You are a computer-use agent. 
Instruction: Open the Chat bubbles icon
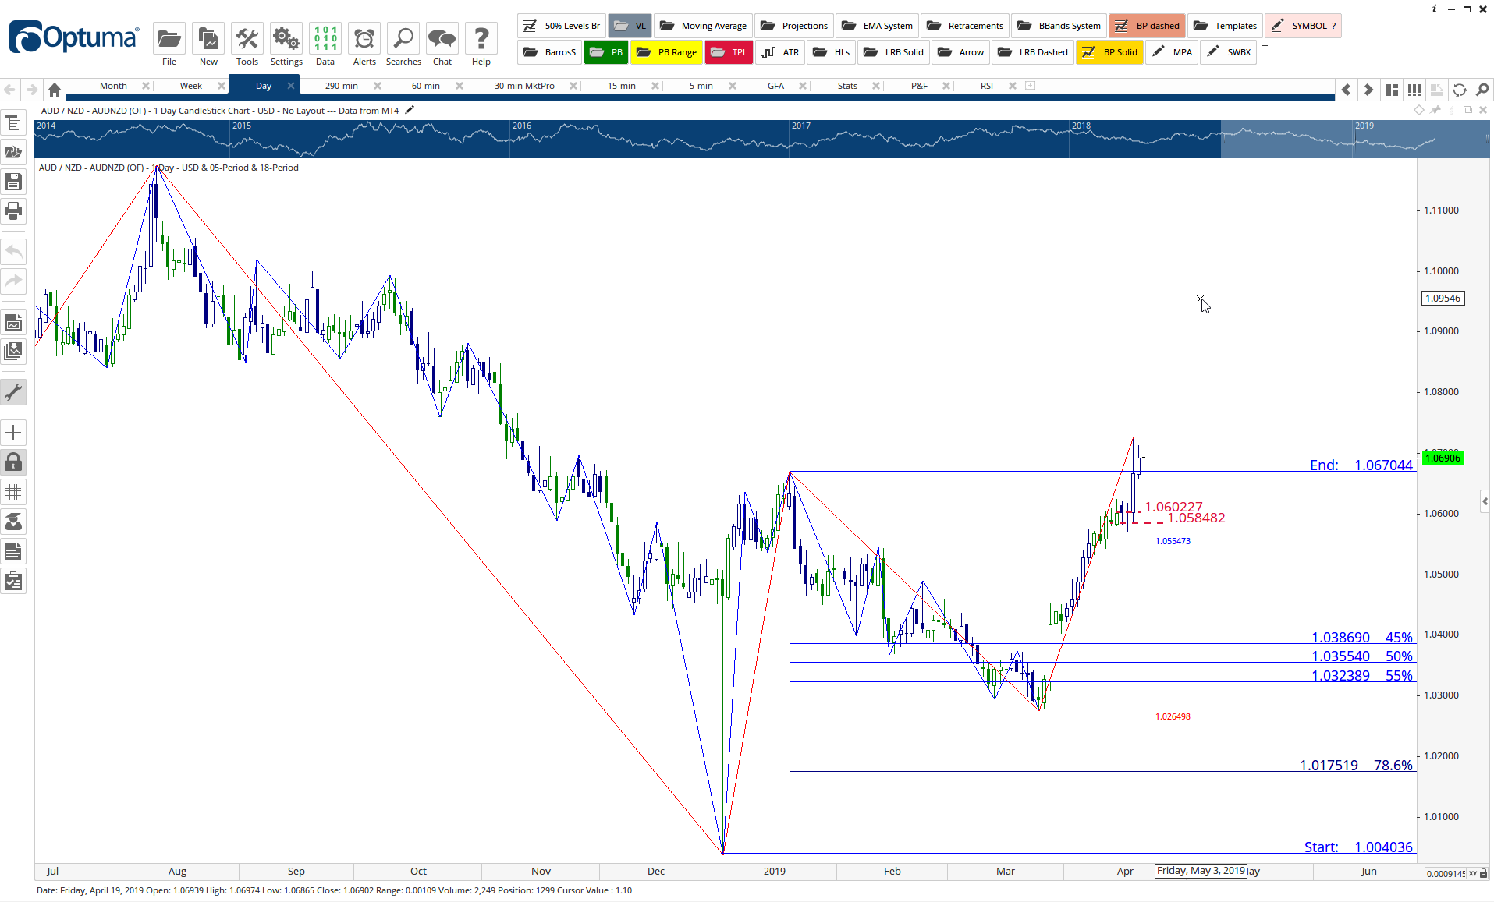442,38
